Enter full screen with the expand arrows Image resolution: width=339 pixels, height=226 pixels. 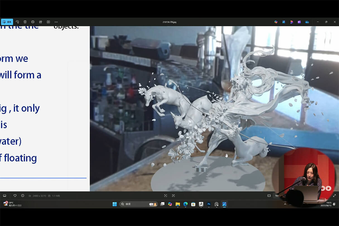click(x=334, y=196)
